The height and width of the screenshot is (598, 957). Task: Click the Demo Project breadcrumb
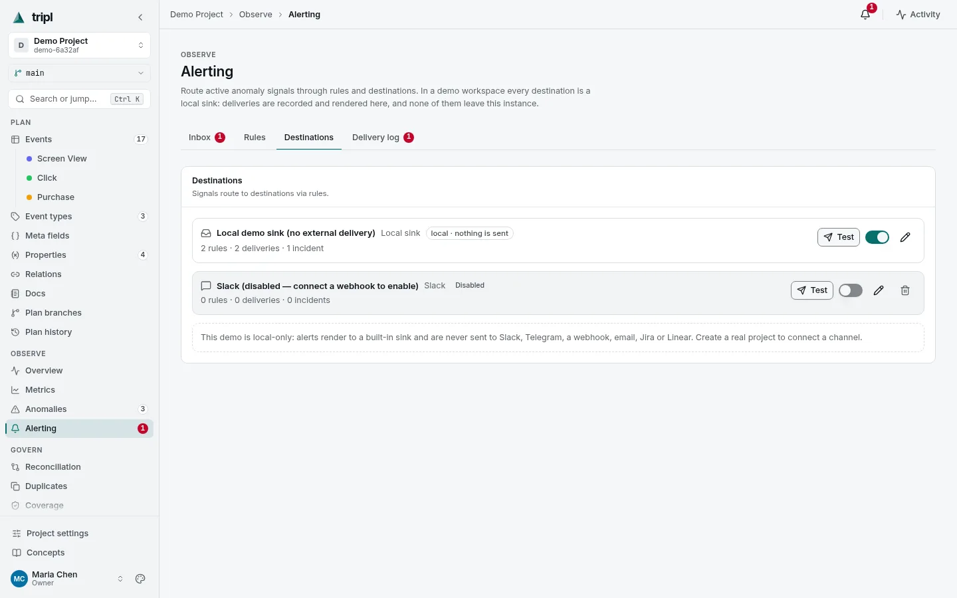tap(197, 15)
